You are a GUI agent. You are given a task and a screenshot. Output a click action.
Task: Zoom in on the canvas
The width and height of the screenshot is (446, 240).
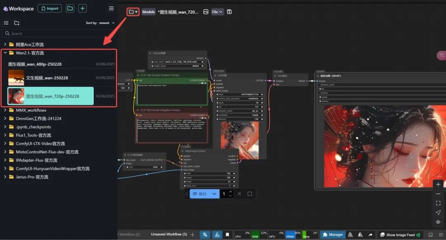coord(438,184)
